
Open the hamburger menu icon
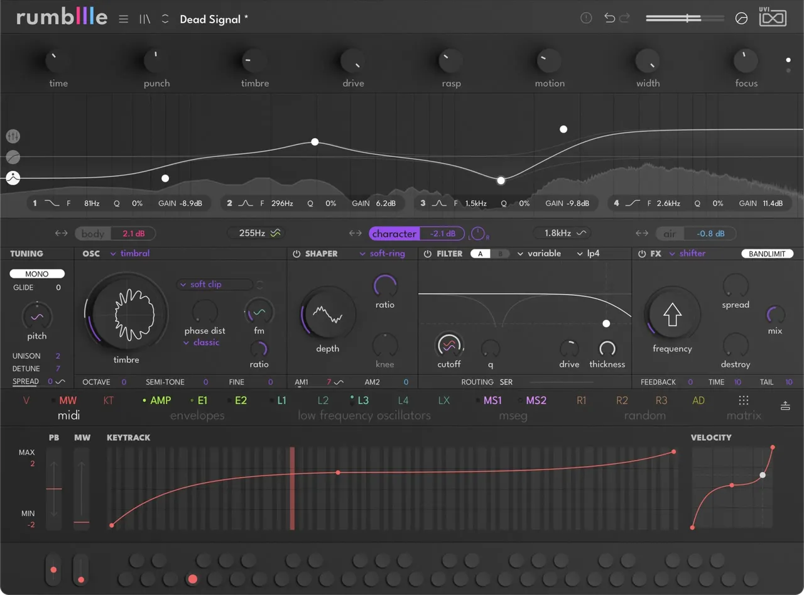click(x=123, y=19)
